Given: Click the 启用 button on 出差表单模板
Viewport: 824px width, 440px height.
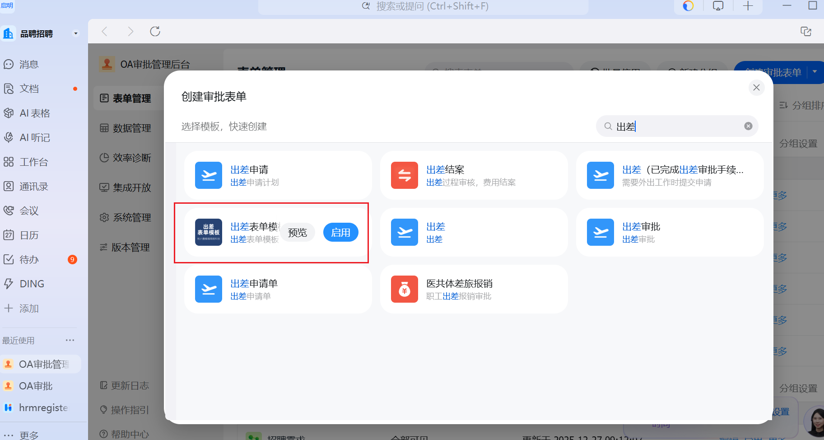Looking at the screenshot, I should 340,232.
